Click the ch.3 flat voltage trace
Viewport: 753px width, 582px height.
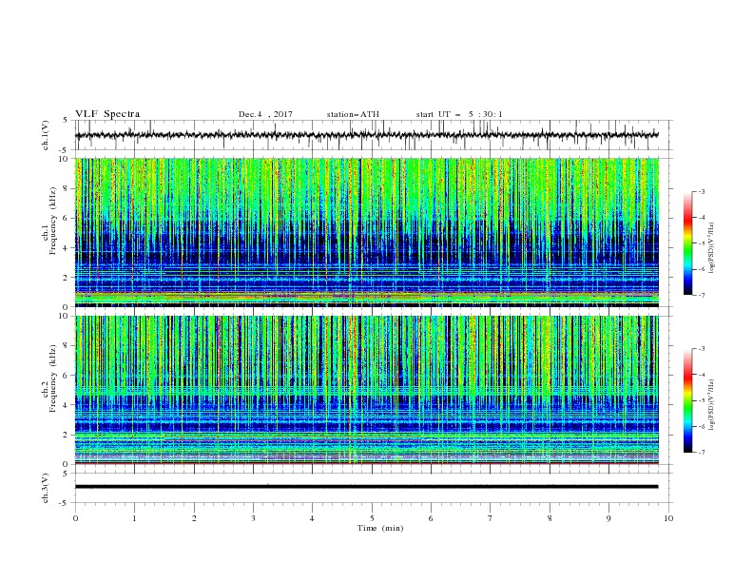[366, 487]
